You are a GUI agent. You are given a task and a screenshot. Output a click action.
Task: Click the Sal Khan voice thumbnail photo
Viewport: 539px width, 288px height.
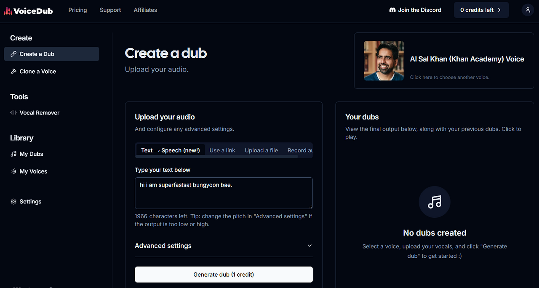tap(384, 61)
